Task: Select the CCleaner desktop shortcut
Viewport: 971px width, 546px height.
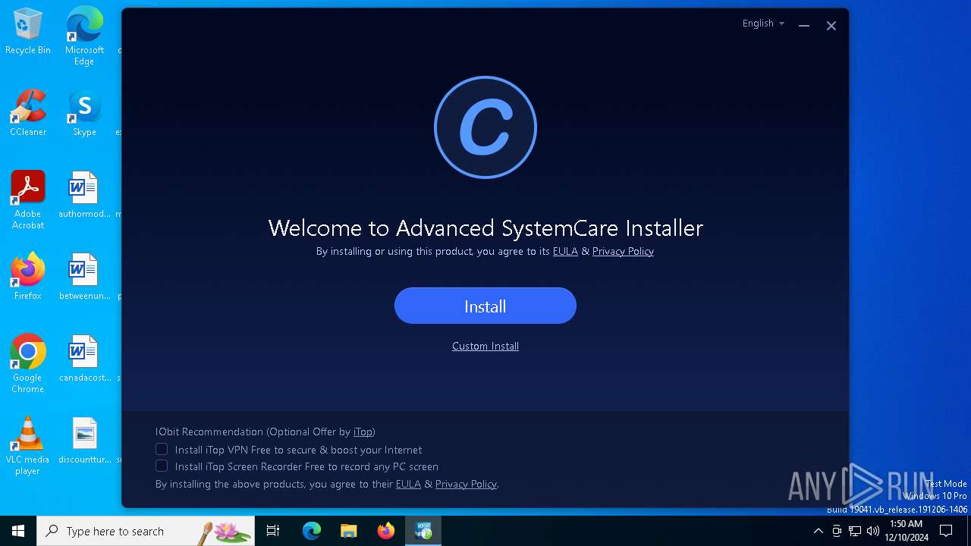Action: 28,113
